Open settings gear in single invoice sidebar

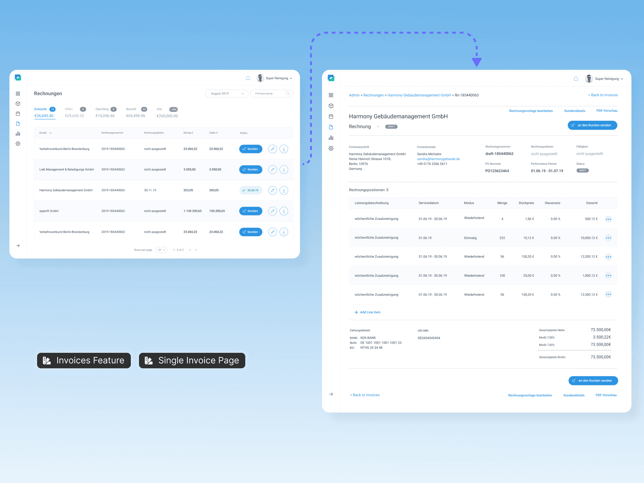tap(331, 148)
